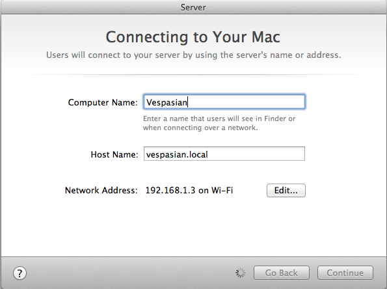Image resolution: width=387 pixels, height=289 pixels.
Task: Click the subtitle about server's name or address
Action: pyautogui.click(x=194, y=55)
